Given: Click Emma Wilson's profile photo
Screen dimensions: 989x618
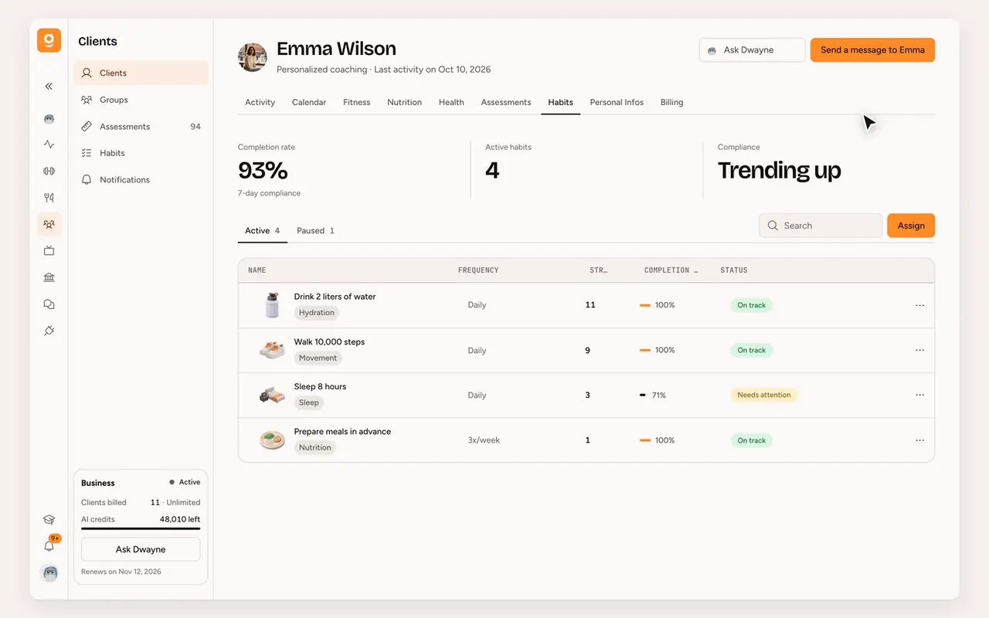Looking at the screenshot, I should click(x=253, y=57).
